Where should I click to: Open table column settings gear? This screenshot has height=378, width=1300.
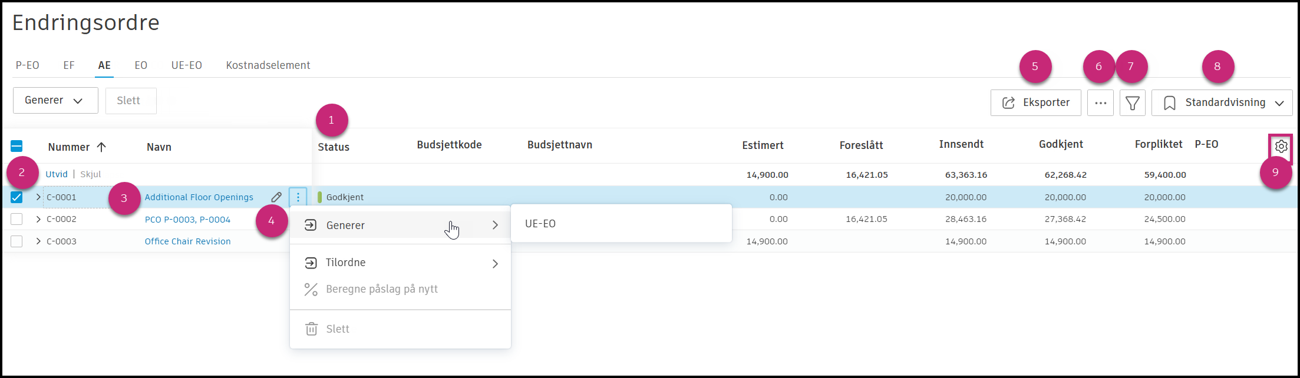pos(1281,147)
